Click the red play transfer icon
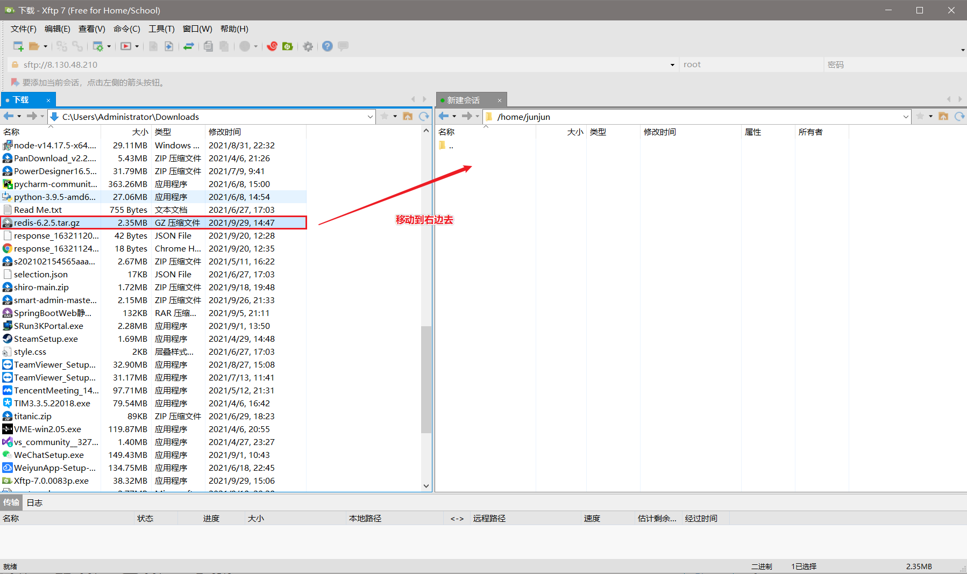 coord(126,46)
